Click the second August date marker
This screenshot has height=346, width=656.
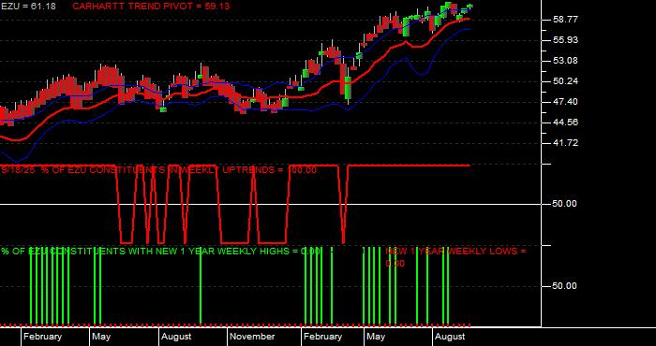tap(450, 337)
